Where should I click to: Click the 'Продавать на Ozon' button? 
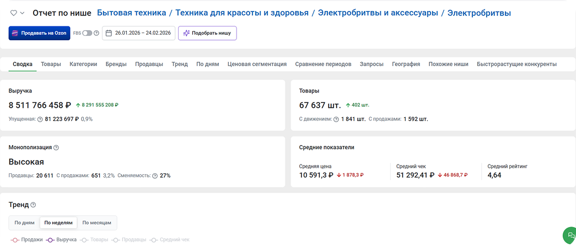pos(39,33)
